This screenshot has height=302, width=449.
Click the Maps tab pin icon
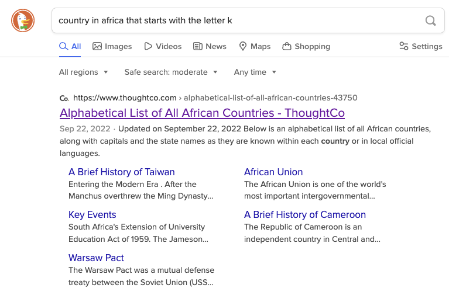coord(243,46)
